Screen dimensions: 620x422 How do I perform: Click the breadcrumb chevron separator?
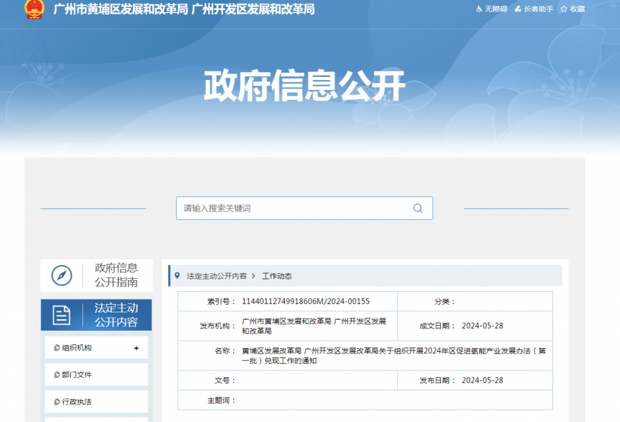tap(254, 276)
